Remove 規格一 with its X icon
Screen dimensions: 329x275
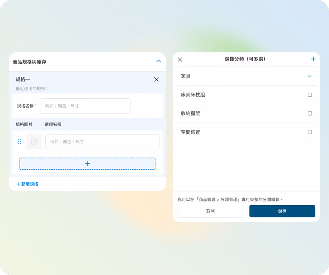(x=156, y=80)
